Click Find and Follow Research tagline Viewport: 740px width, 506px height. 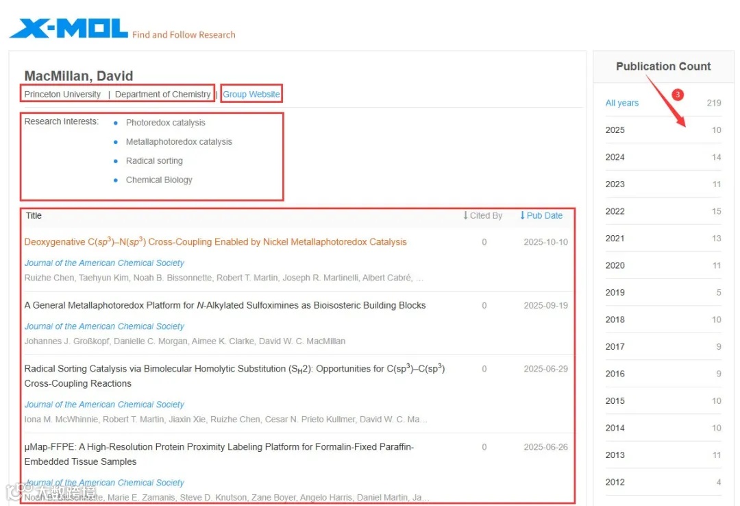tap(184, 34)
